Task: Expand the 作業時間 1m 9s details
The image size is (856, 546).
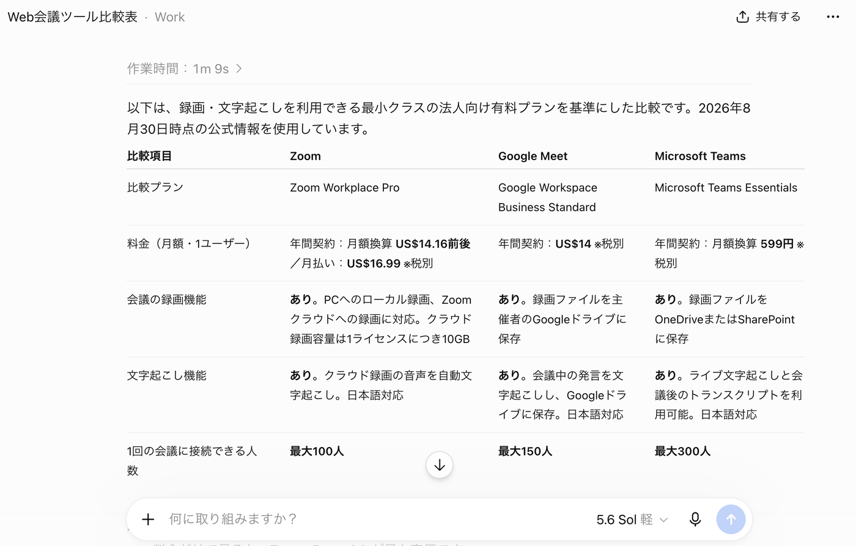Action: pos(185,68)
